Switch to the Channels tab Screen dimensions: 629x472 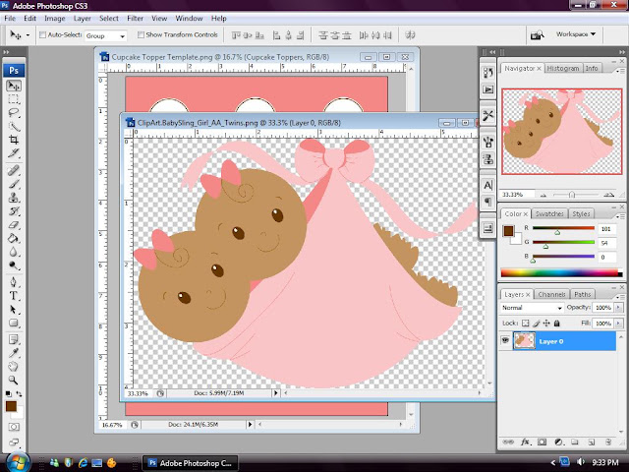coord(551,294)
